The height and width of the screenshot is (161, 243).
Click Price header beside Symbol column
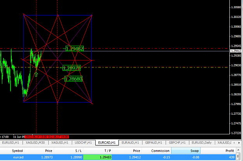point(49,151)
